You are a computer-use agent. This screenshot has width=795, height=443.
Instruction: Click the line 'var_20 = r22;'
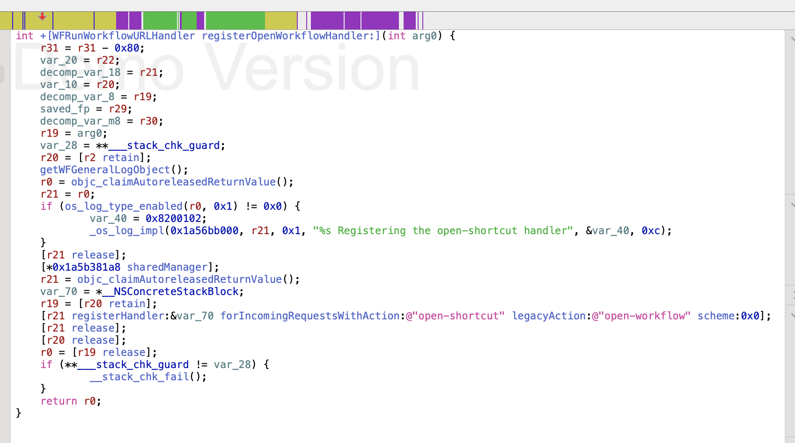[80, 60]
